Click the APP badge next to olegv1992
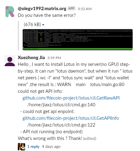Image resolution: width=140 pixels, height=151 pixels. point(71,9)
